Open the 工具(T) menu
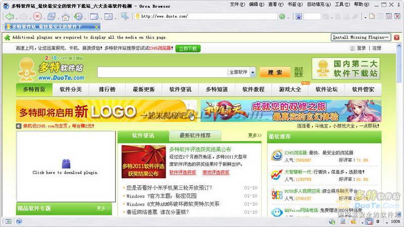This screenshot has width=404, height=227. point(342,5)
